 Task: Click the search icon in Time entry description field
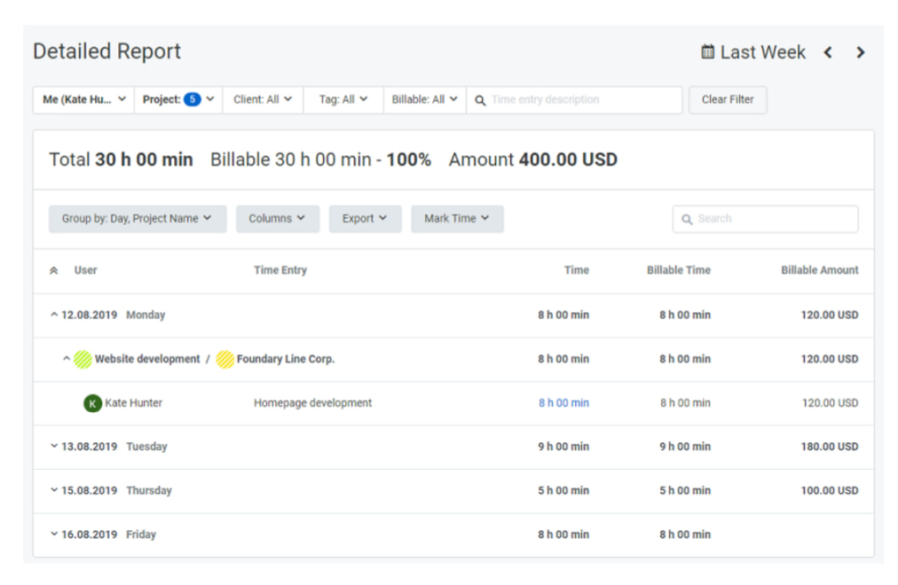480,99
